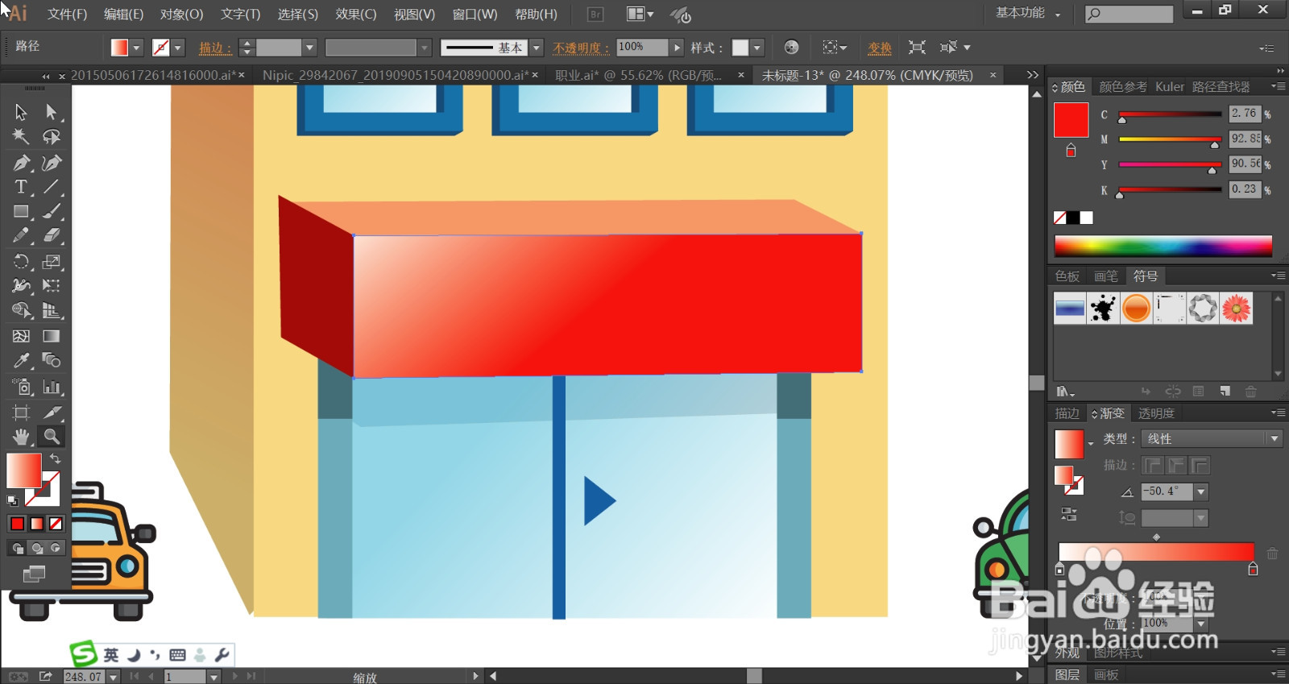Select the Blend tool
The image size is (1289, 684).
[52, 361]
